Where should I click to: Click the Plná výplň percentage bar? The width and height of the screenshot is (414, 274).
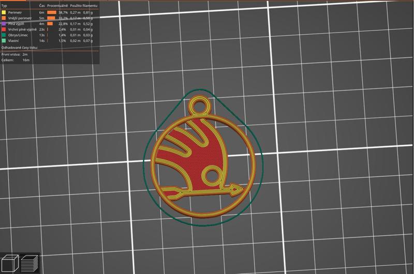50,24
